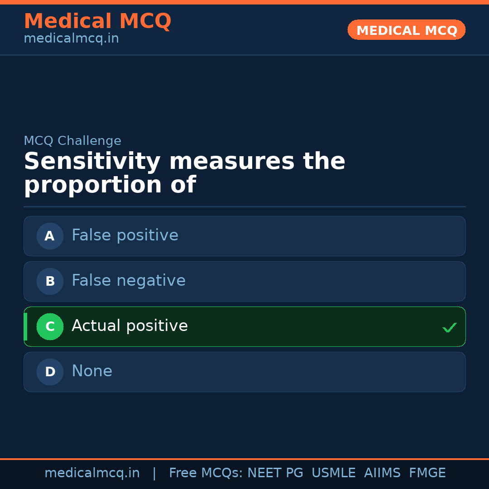
Task: Choose the "False negative" answer text
Action: pos(129,281)
